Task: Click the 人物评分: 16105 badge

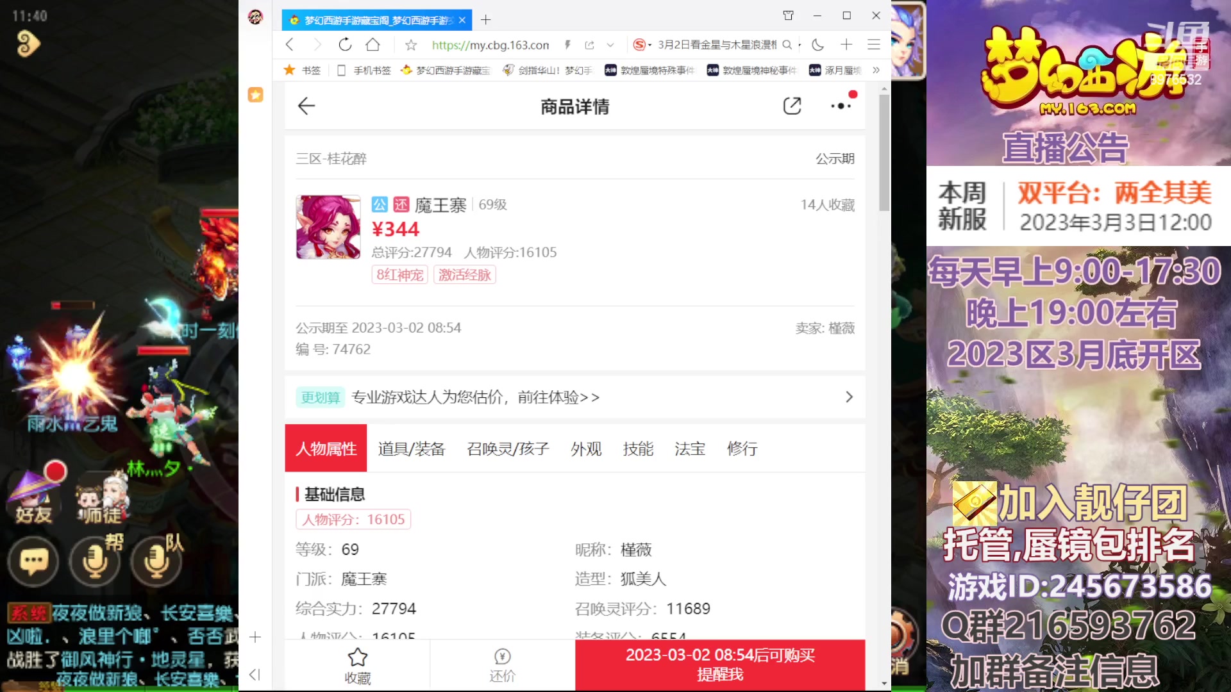Action: [x=353, y=519]
